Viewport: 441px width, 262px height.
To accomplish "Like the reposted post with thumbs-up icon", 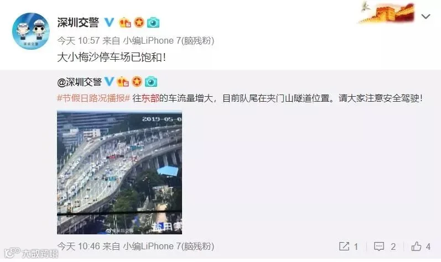I will coord(416,247).
